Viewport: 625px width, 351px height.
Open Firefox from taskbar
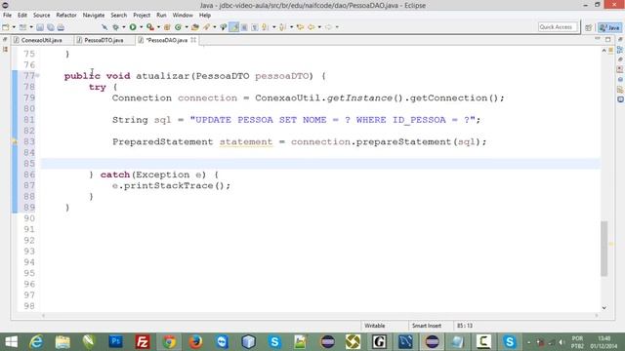click(195, 341)
